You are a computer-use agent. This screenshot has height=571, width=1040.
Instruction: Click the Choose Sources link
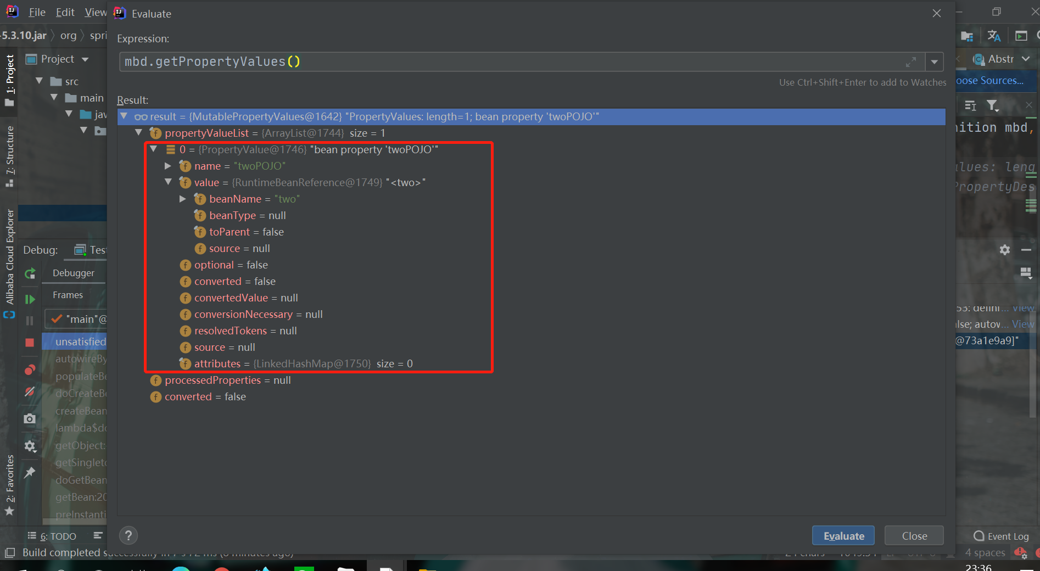coord(989,81)
